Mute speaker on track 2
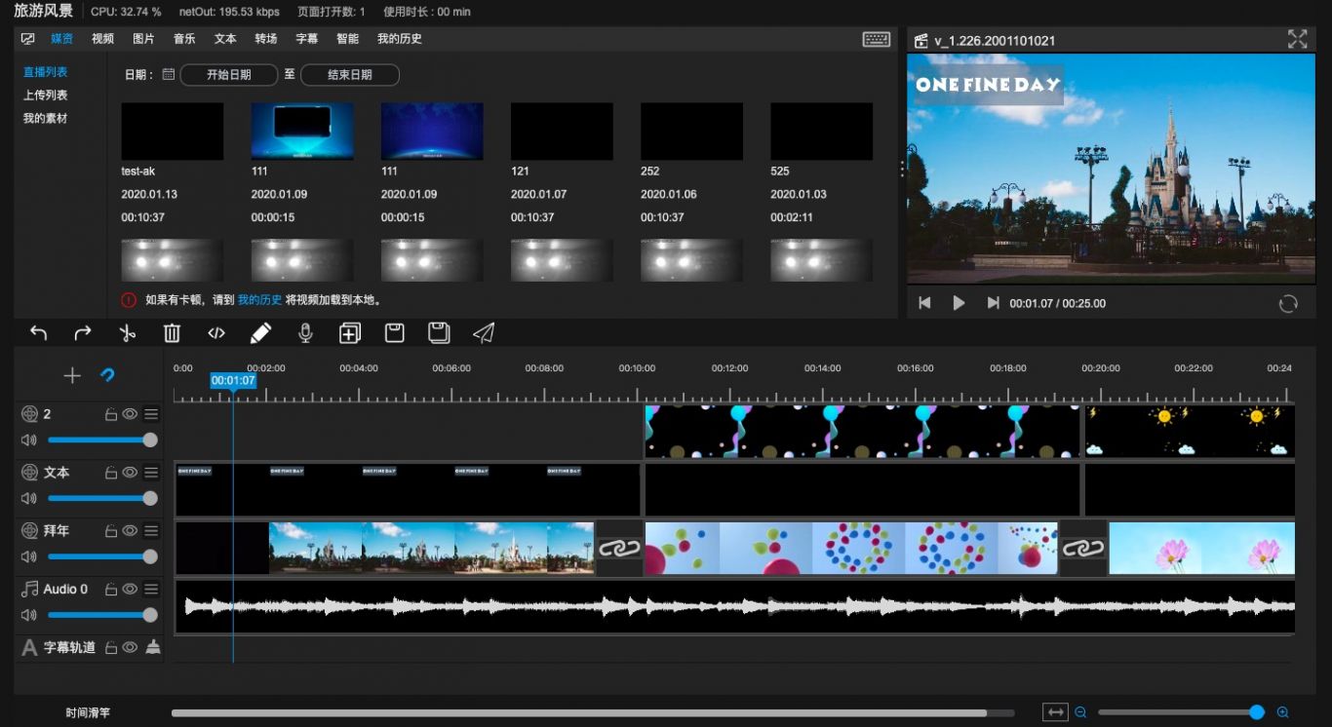This screenshot has width=1332, height=727. coord(29,440)
